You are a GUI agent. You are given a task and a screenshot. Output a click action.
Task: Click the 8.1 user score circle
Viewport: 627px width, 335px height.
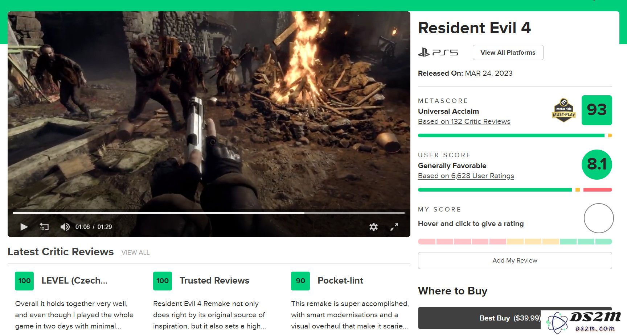597,164
